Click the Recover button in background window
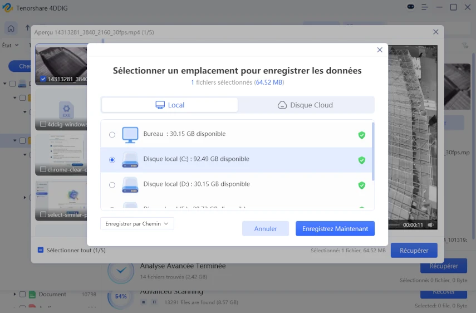 point(444,294)
